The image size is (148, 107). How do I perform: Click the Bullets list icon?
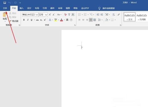(79, 14)
